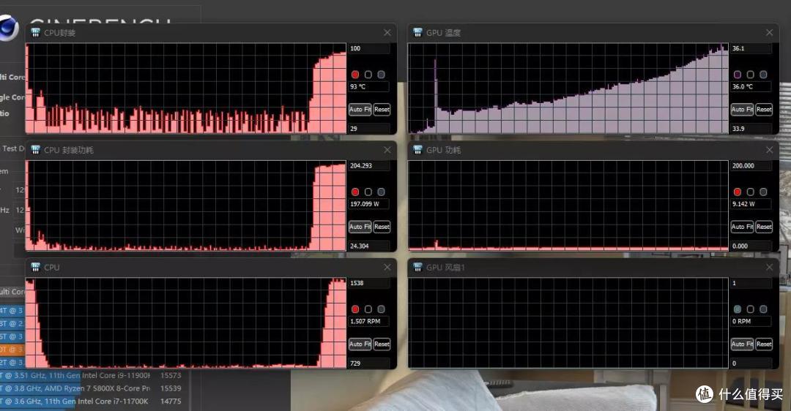Pick the grey grid color in CPU封装
Image resolution: width=791 pixels, height=411 pixels.
(x=382, y=75)
